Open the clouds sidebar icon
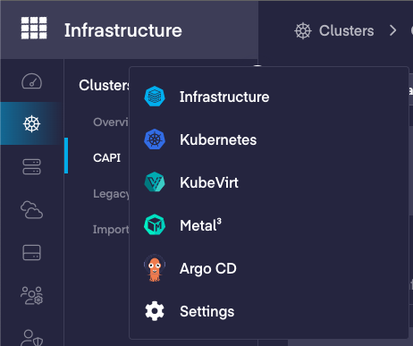 pos(31,210)
